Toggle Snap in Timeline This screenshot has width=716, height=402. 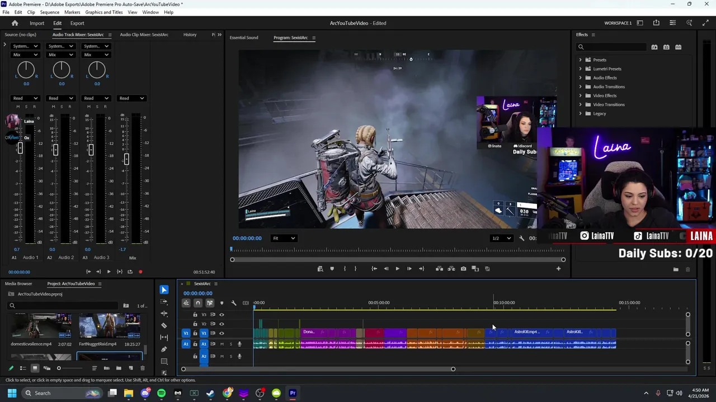point(197,303)
